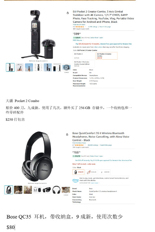Choose the Exclusive Combo (Sunset White) style option
This screenshot has width=155, height=232.
click(84, 64)
